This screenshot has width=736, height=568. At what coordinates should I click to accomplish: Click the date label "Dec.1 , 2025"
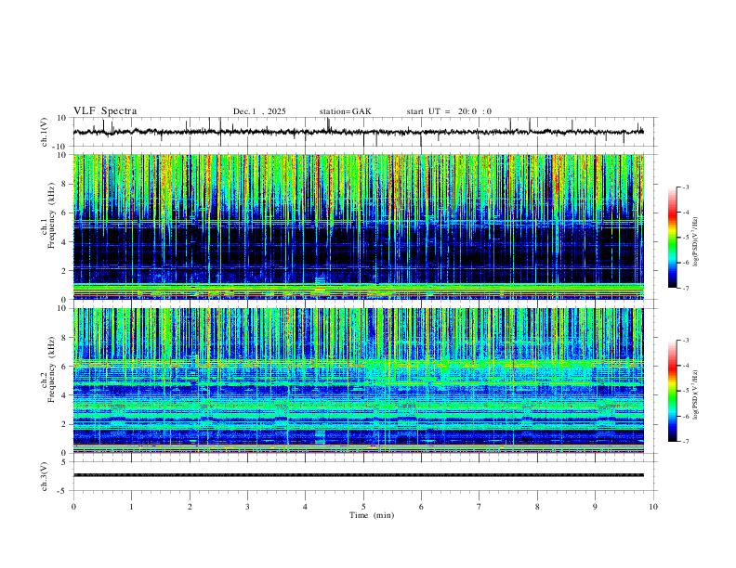click(x=259, y=111)
